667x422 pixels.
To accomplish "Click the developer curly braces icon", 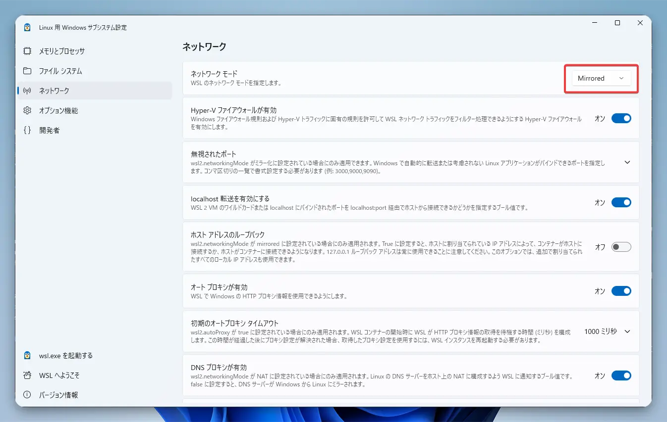I will click(27, 130).
